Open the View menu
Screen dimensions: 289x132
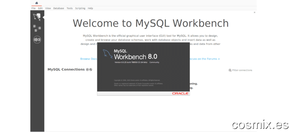(48, 8)
